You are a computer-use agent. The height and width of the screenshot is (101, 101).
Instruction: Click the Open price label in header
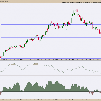pyautogui.click(x=64, y=3)
